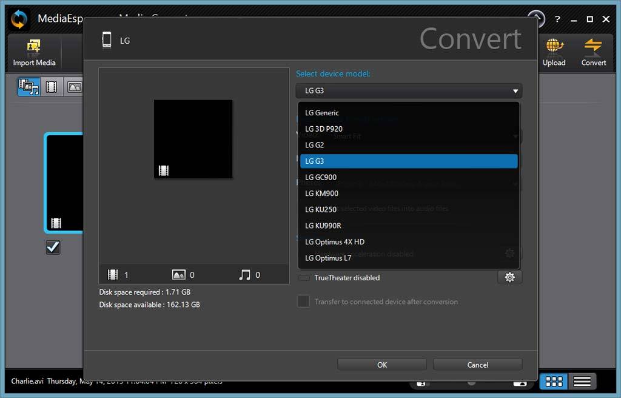This screenshot has height=398, width=621.
Task: Select LG KU250 device
Action: 409,209
